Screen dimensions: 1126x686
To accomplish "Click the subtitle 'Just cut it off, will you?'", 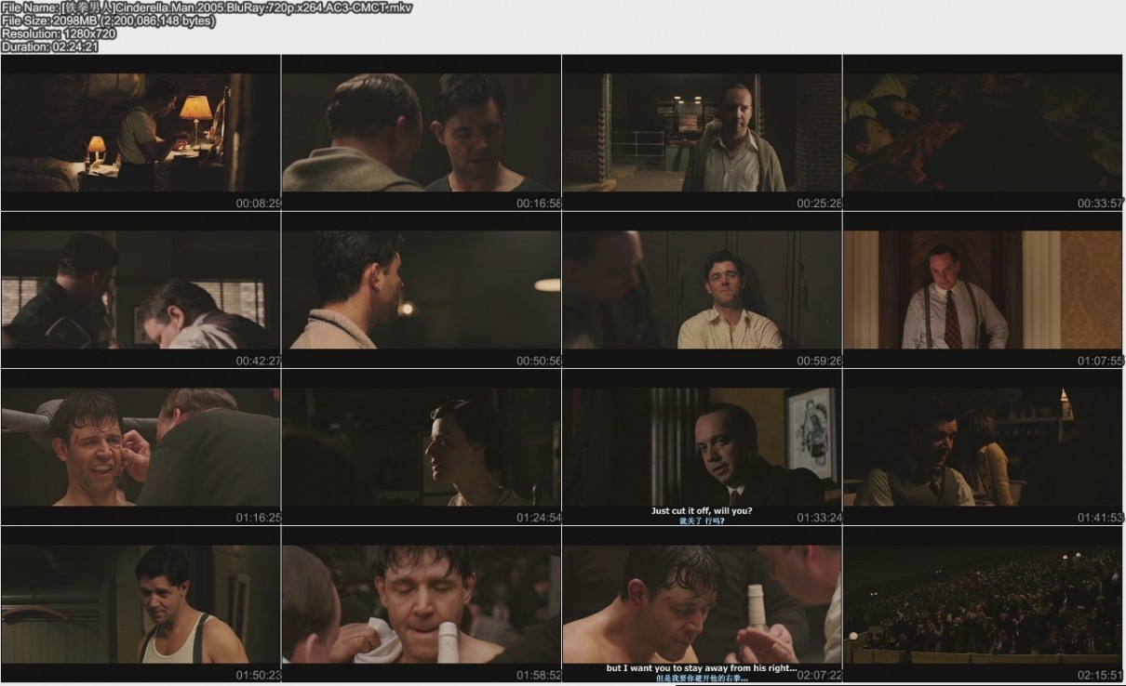I will point(702,510).
